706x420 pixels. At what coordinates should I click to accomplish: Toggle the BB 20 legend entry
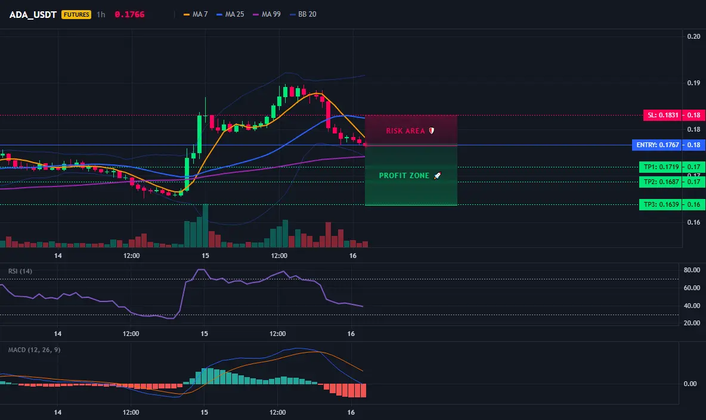[303, 14]
